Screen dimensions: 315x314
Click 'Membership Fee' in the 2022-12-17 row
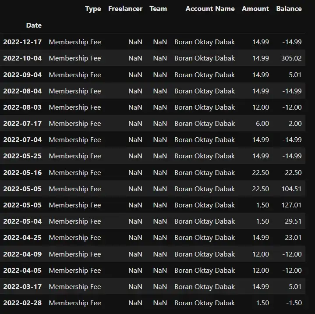tap(75, 42)
